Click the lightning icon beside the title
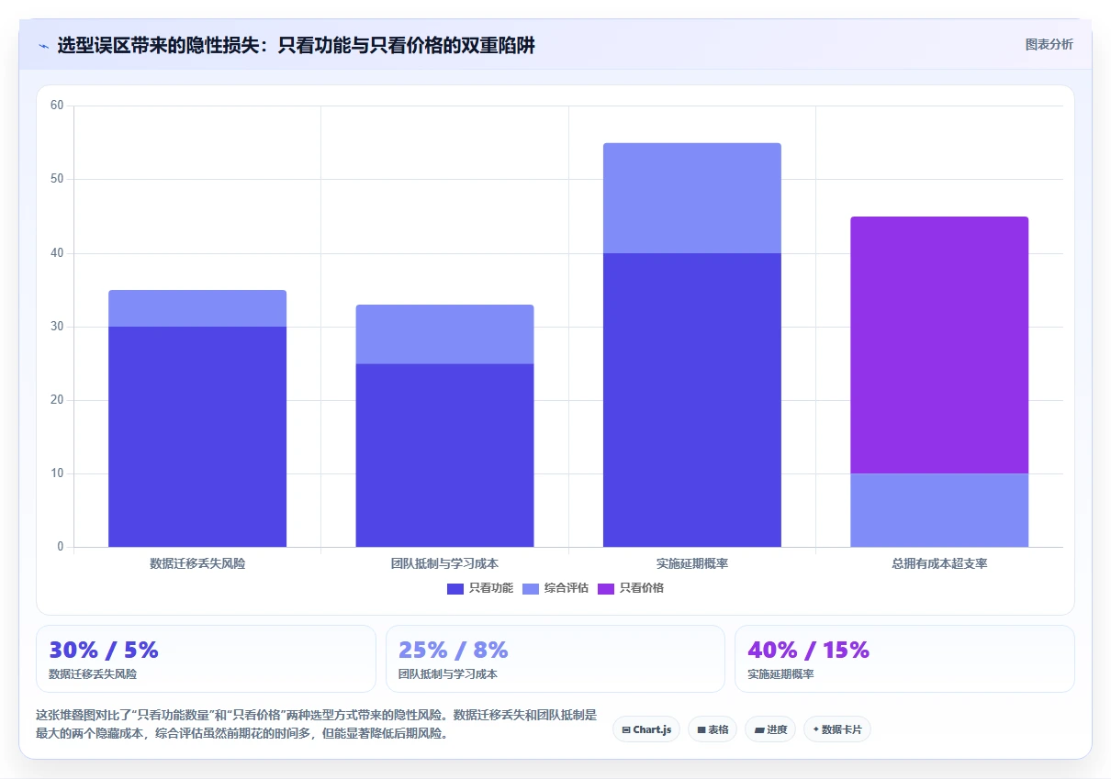Viewport: 1111px width, 779px height. (x=43, y=45)
